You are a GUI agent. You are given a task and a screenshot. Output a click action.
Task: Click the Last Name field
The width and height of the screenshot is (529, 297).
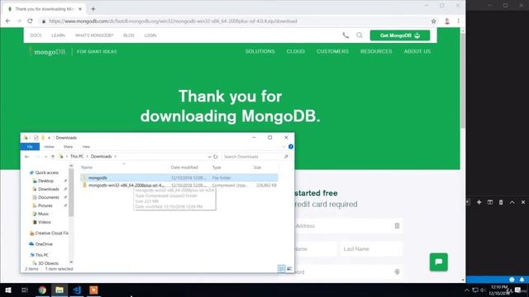coord(371,249)
